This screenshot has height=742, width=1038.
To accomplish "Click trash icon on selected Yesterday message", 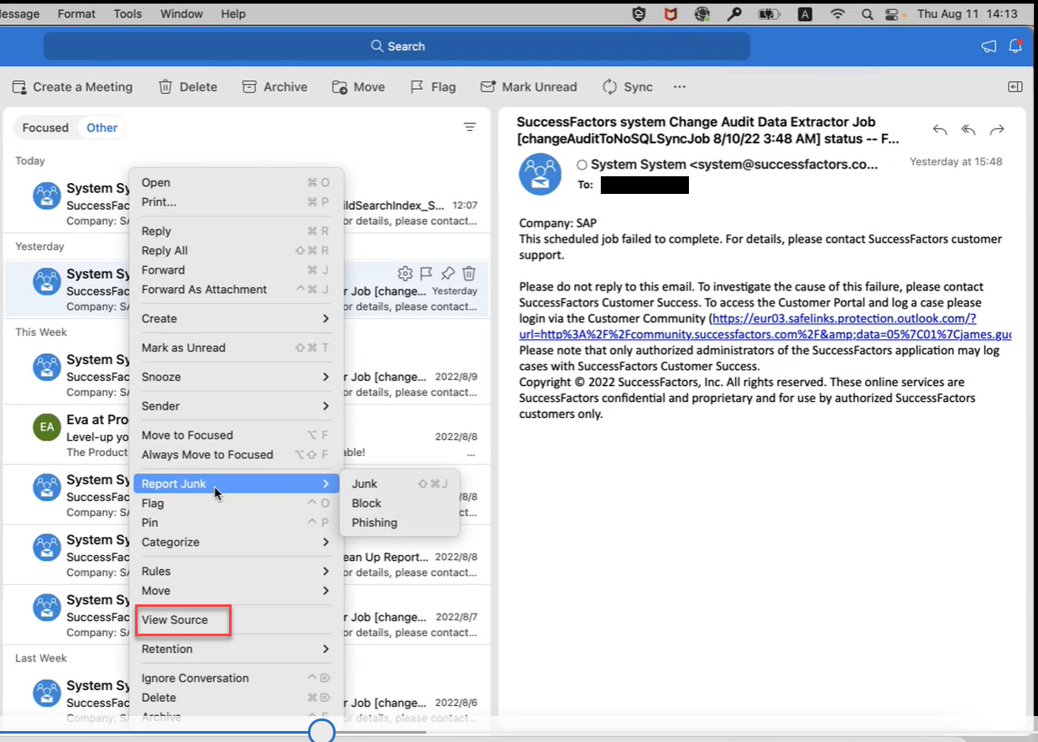I will point(469,274).
